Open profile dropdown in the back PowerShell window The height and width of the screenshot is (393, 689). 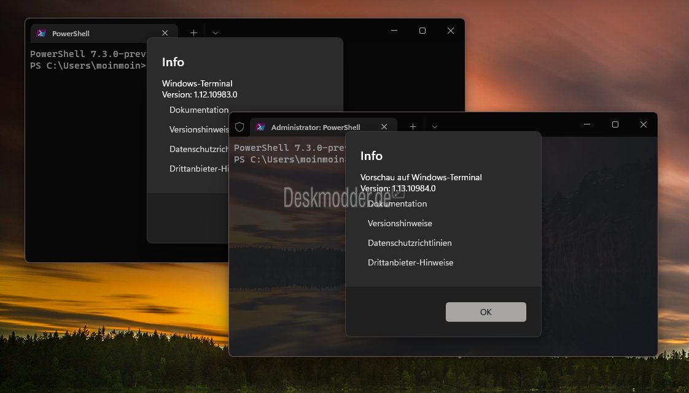(216, 33)
